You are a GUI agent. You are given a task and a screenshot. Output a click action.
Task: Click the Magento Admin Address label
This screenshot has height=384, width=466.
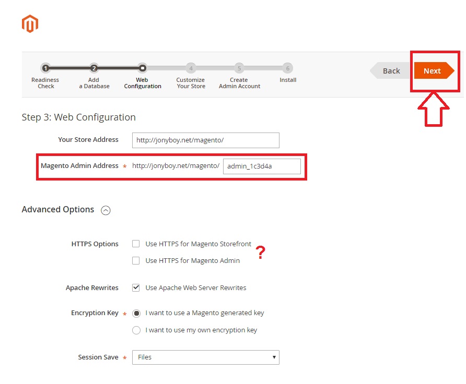(79, 165)
